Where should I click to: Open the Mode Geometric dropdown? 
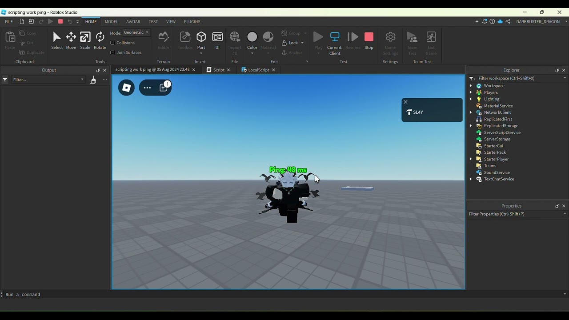coord(136,32)
